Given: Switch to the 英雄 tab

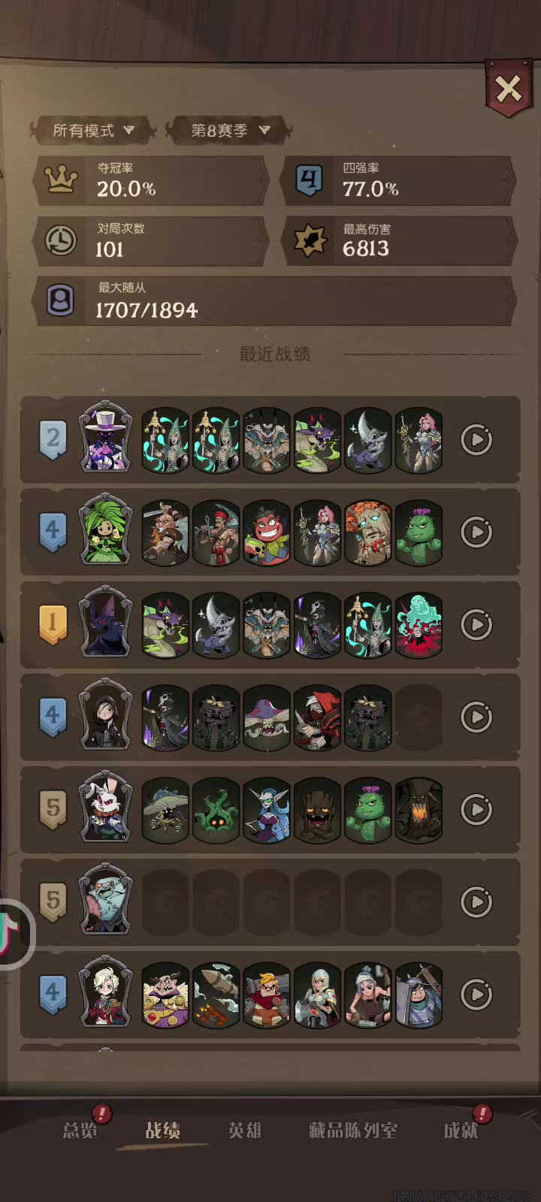Looking at the screenshot, I should coord(245,1130).
